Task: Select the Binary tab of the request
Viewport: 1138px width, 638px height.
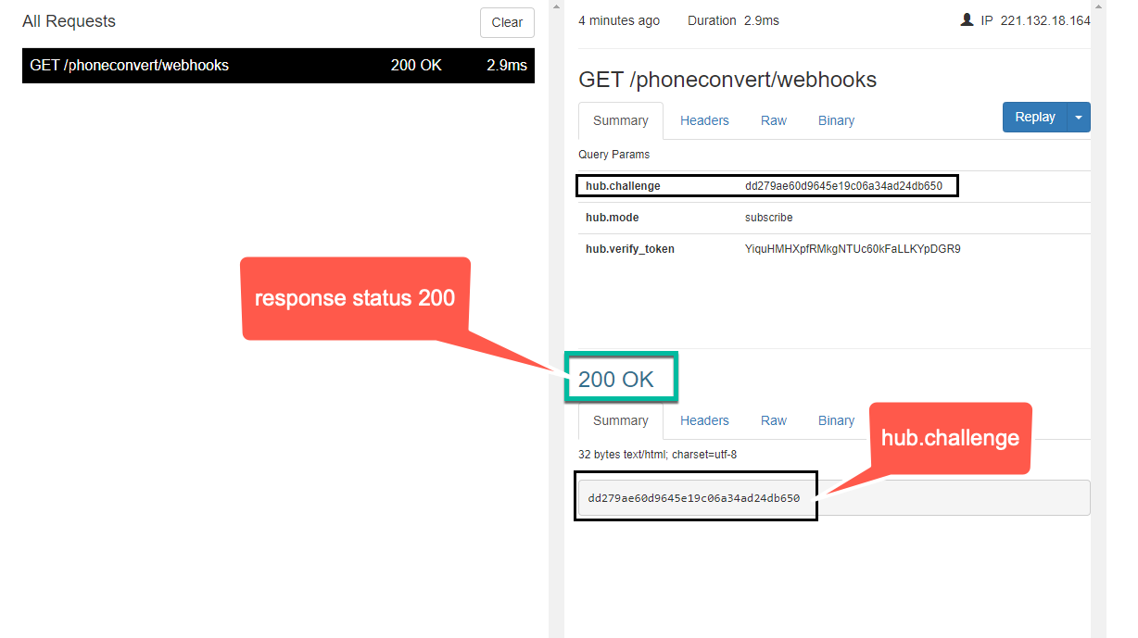Action: click(x=835, y=120)
